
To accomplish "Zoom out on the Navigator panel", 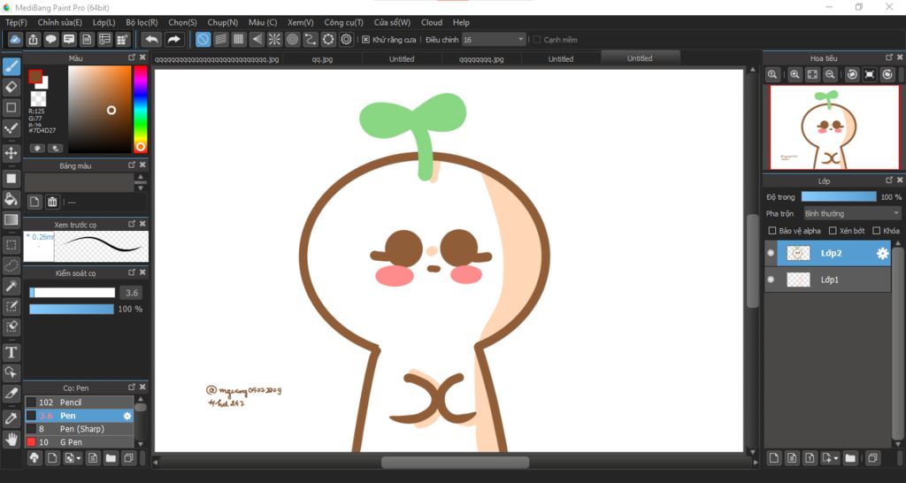I will click(830, 74).
